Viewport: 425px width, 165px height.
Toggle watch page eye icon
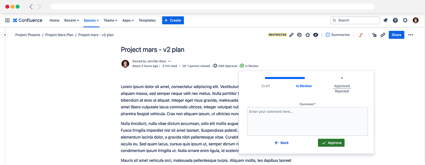(316, 35)
